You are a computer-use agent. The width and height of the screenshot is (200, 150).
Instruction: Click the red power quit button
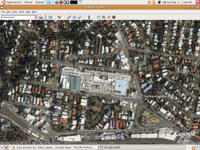click(x=198, y=2)
